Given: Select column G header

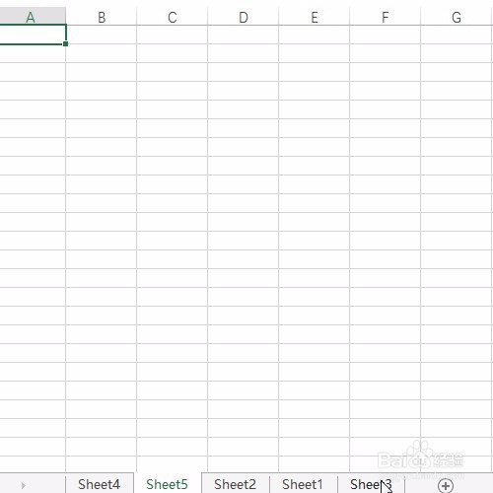Looking at the screenshot, I should point(457,17).
